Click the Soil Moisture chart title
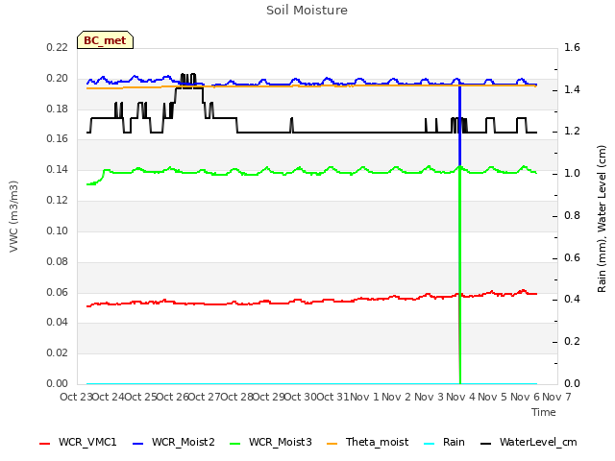The height and width of the screenshot is (461, 615). point(307,11)
